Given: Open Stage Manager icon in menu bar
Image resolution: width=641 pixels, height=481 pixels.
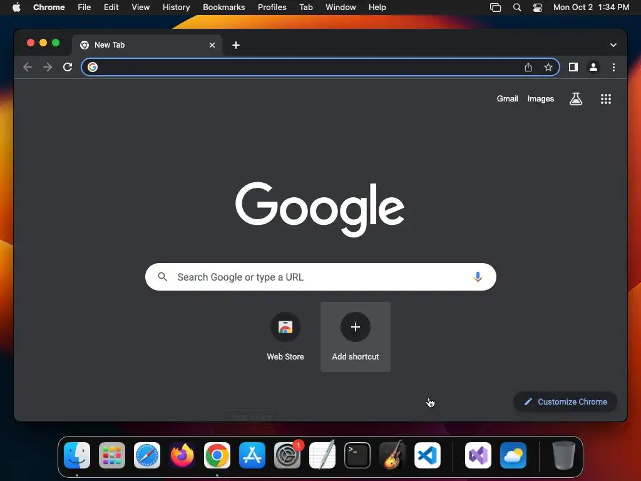Looking at the screenshot, I should [x=496, y=8].
